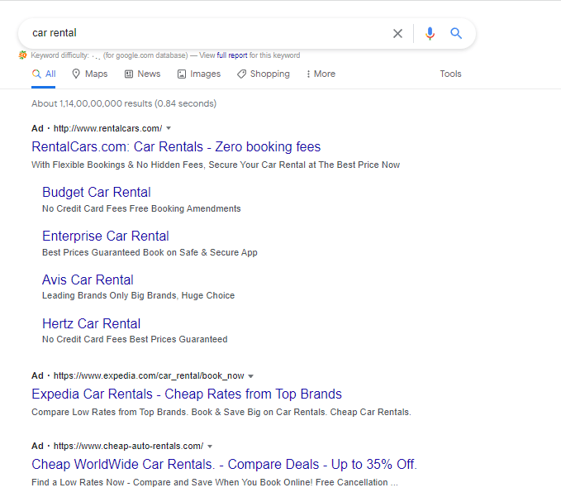Open RentalCars.com Zero booking fees result
Viewport: 561px width, 497px height.
(x=176, y=147)
